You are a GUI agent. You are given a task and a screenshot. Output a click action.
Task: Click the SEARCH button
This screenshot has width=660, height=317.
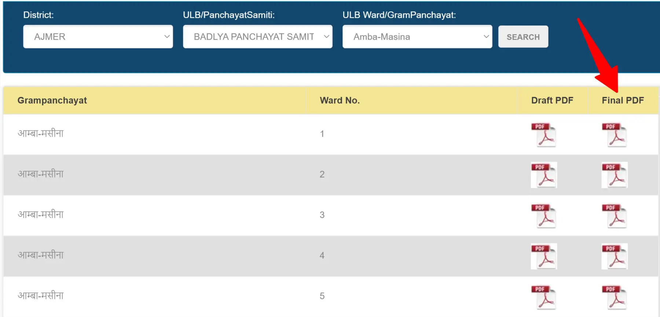523,37
